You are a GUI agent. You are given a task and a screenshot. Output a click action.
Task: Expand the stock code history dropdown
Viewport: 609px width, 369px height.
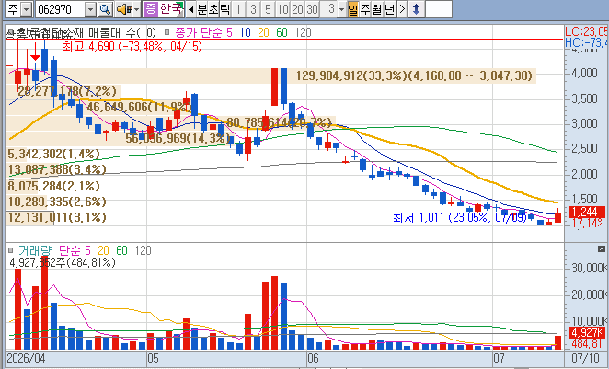pos(90,9)
